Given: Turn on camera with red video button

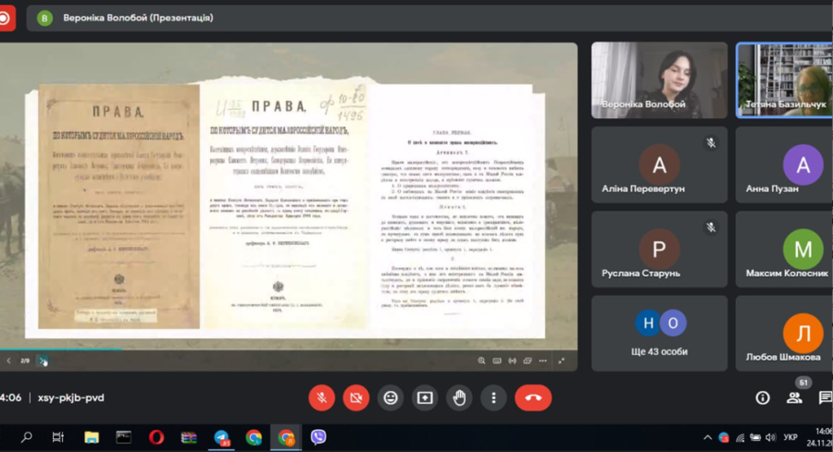Looking at the screenshot, I should (x=356, y=397).
